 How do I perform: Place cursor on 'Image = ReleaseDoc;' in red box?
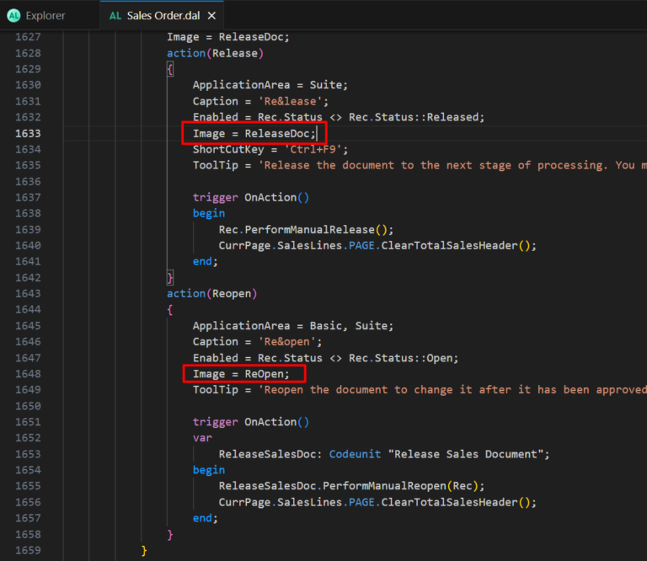pos(254,133)
